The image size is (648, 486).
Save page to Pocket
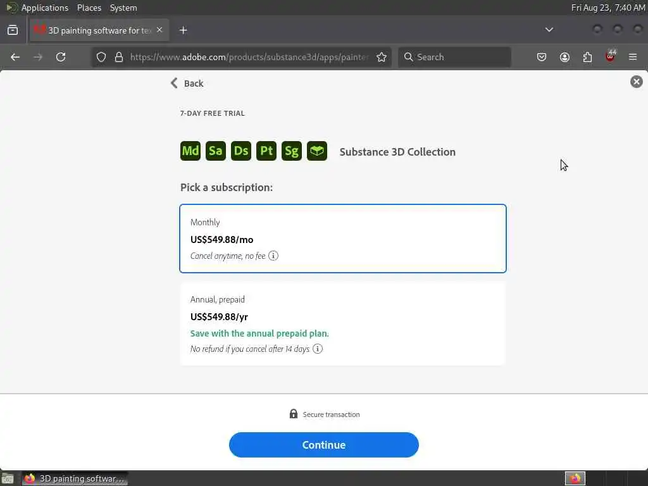(x=542, y=57)
